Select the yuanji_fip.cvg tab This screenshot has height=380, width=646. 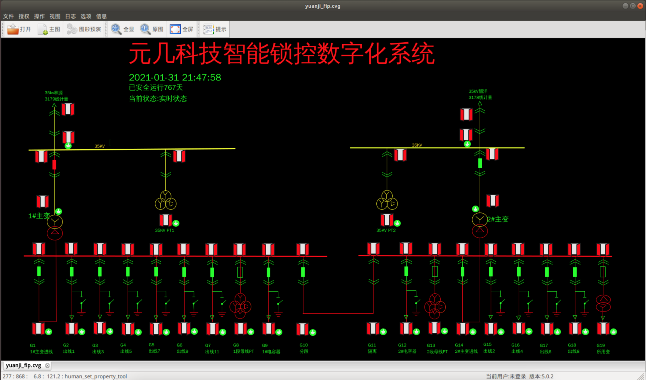point(24,365)
